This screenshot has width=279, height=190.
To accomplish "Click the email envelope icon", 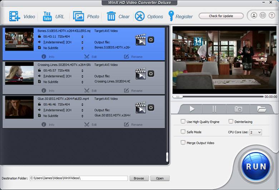I will (263, 15).
